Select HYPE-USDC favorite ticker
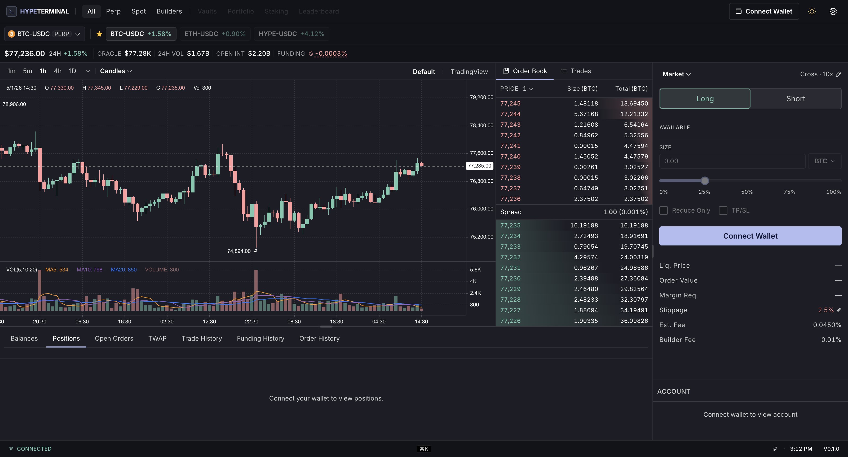Image resolution: width=848 pixels, height=457 pixels. (291, 34)
